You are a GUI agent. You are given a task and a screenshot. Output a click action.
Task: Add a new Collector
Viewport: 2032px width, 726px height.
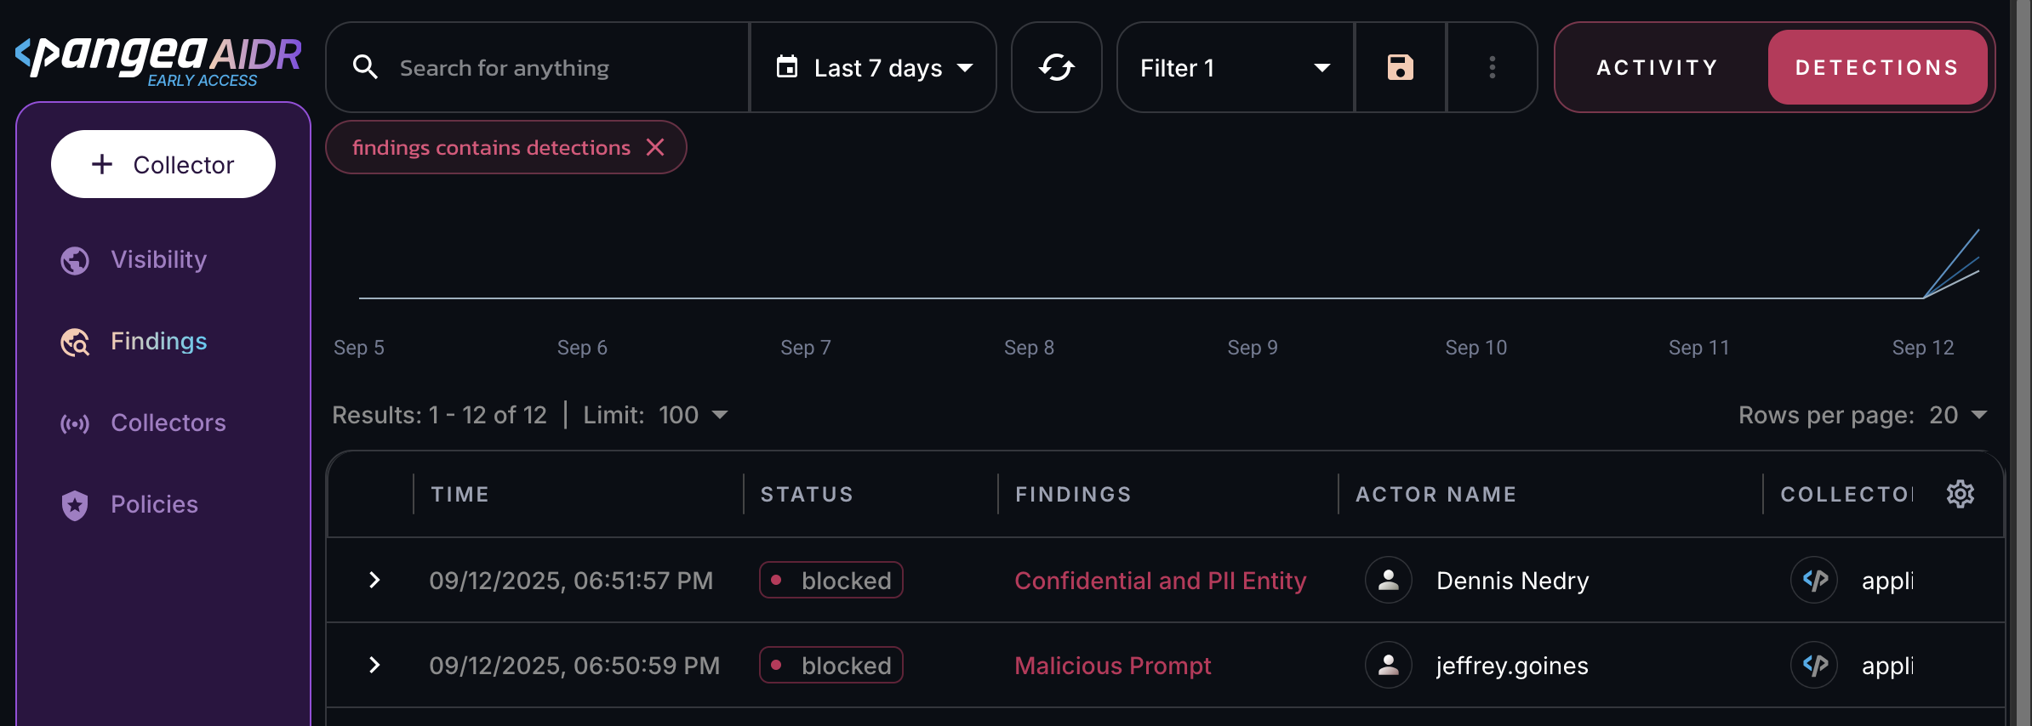pos(163,164)
